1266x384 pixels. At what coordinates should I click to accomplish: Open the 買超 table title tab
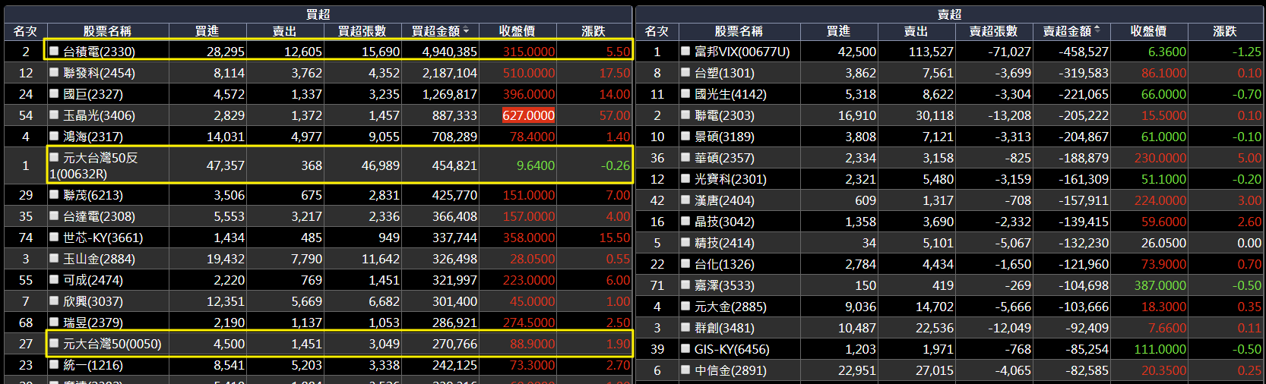(x=318, y=14)
